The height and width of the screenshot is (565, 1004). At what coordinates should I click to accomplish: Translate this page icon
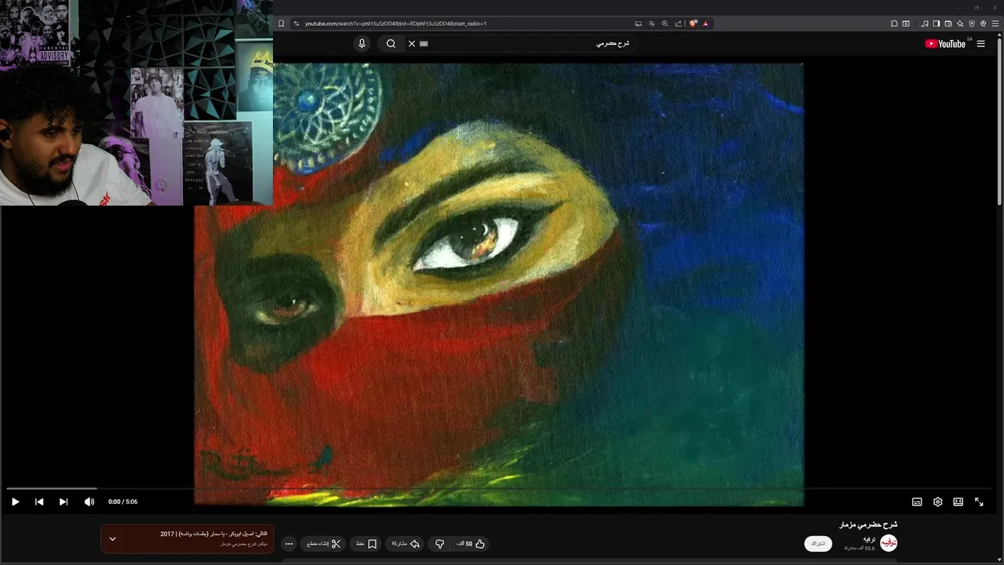[651, 24]
